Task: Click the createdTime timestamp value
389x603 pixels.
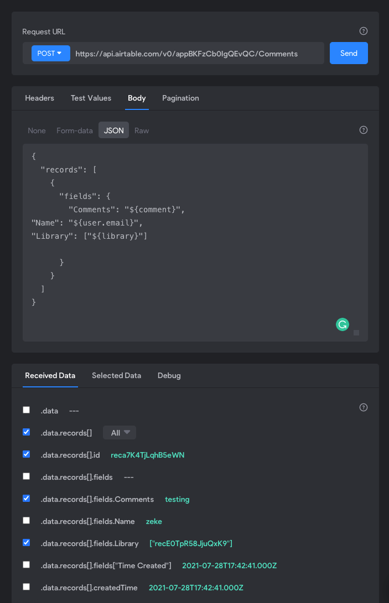Action: (196, 588)
